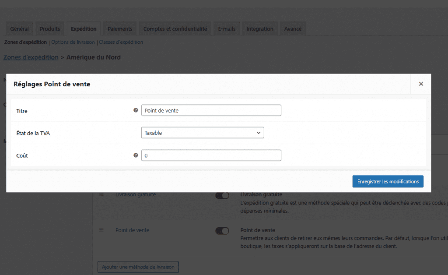This screenshot has width=448, height=275.
Task: Open the Paiements tab
Action: pos(120,29)
